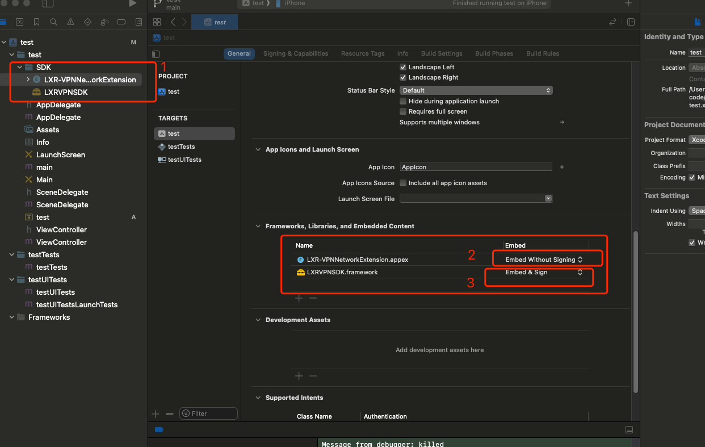Collapse the Development Assets section
Image resolution: width=705 pixels, height=447 pixels.
pyautogui.click(x=258, y=320)
